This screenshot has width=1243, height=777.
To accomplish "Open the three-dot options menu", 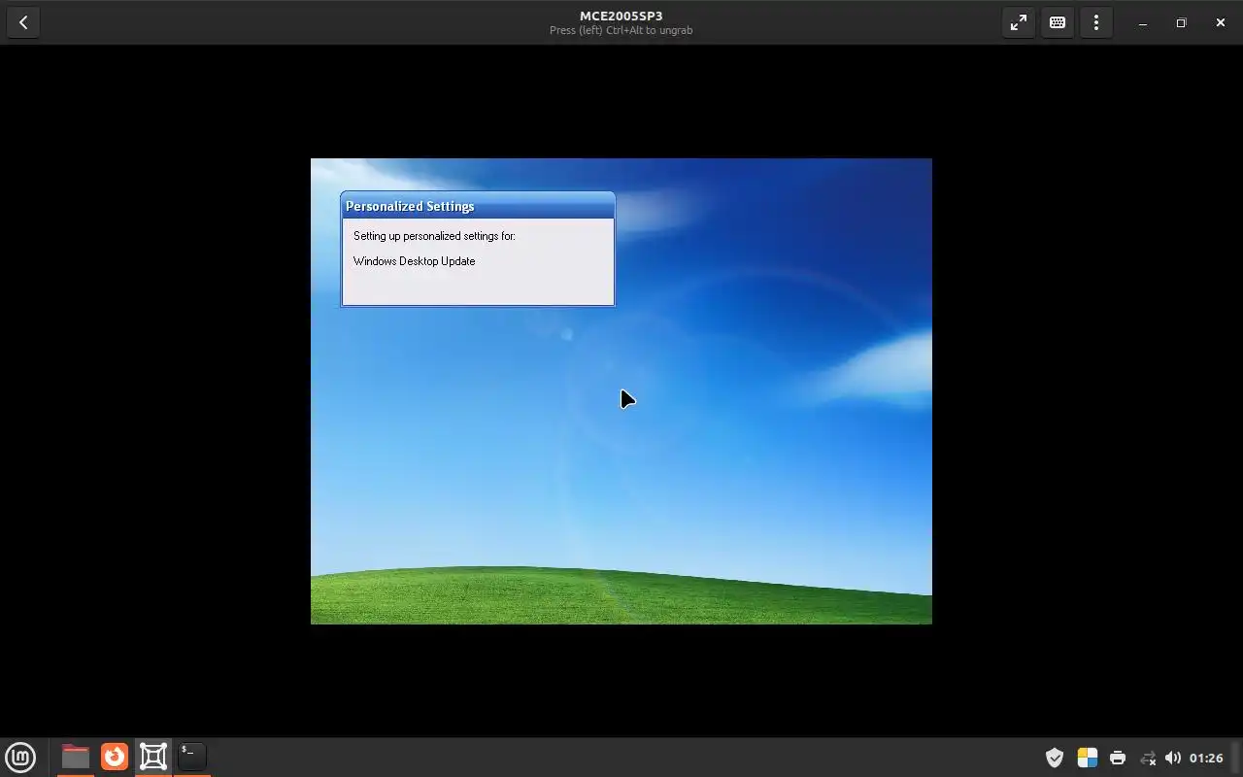I will [1096, 22].
